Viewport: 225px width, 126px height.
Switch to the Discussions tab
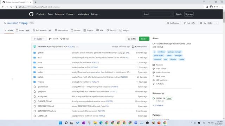click(62, 30)
